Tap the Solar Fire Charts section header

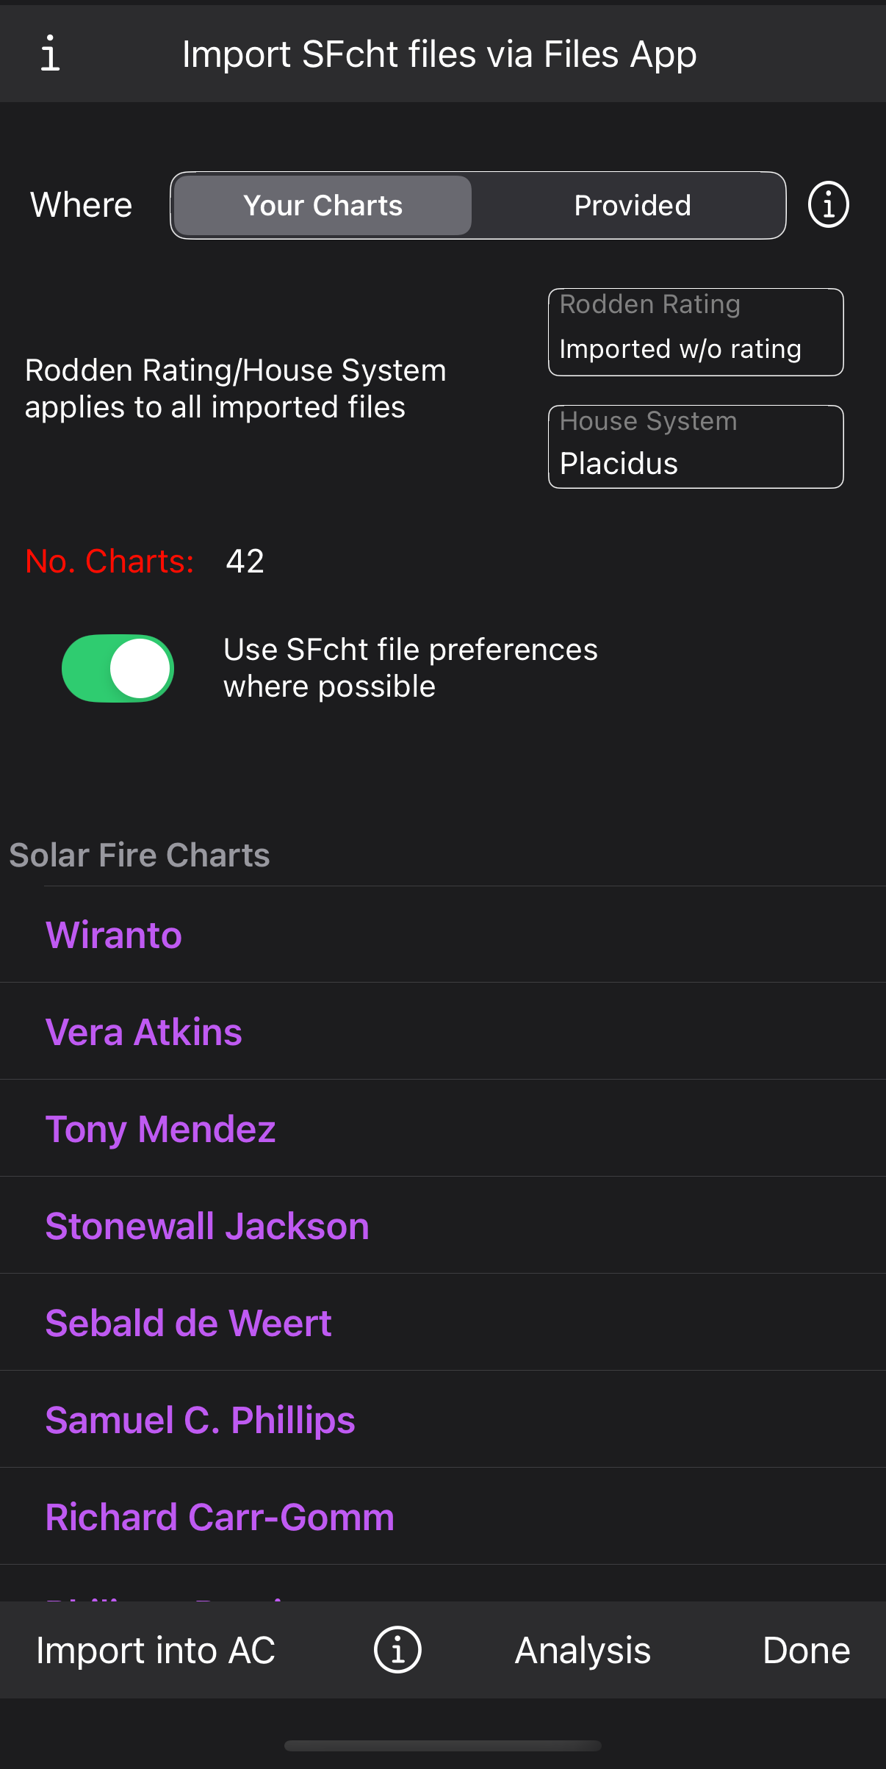click(140, 855)
